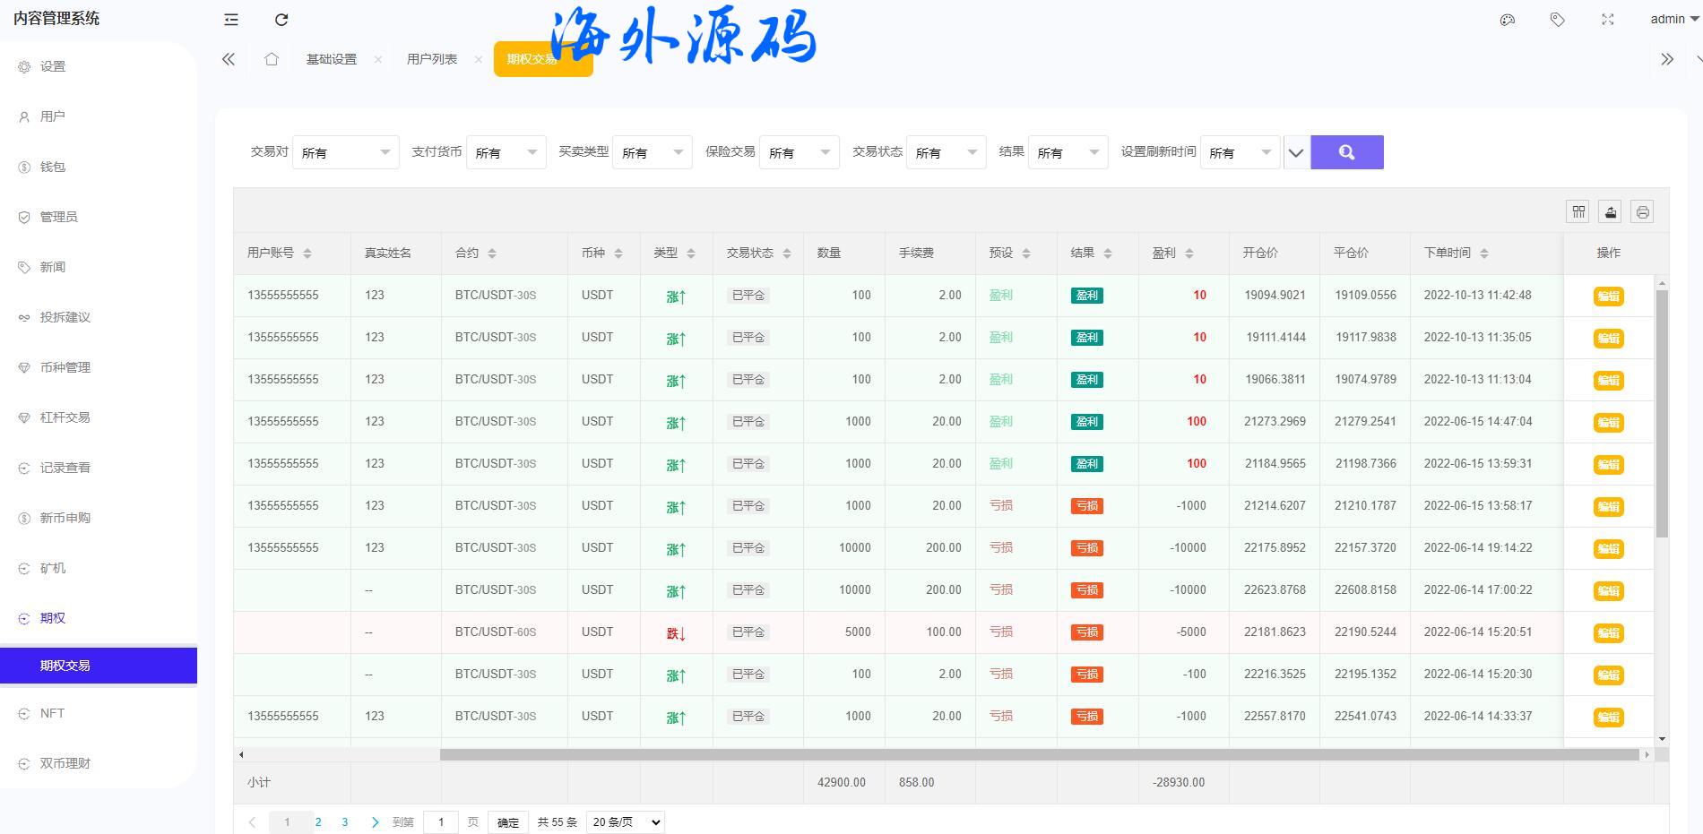Screen dimensions: 1703x834
Task: Click the sidebar collapse icon in header
Action: tap(231, 20)
